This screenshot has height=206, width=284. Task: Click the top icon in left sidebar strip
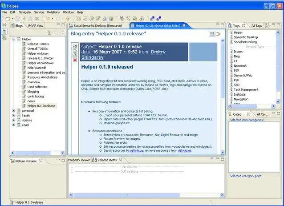[4, 25]
